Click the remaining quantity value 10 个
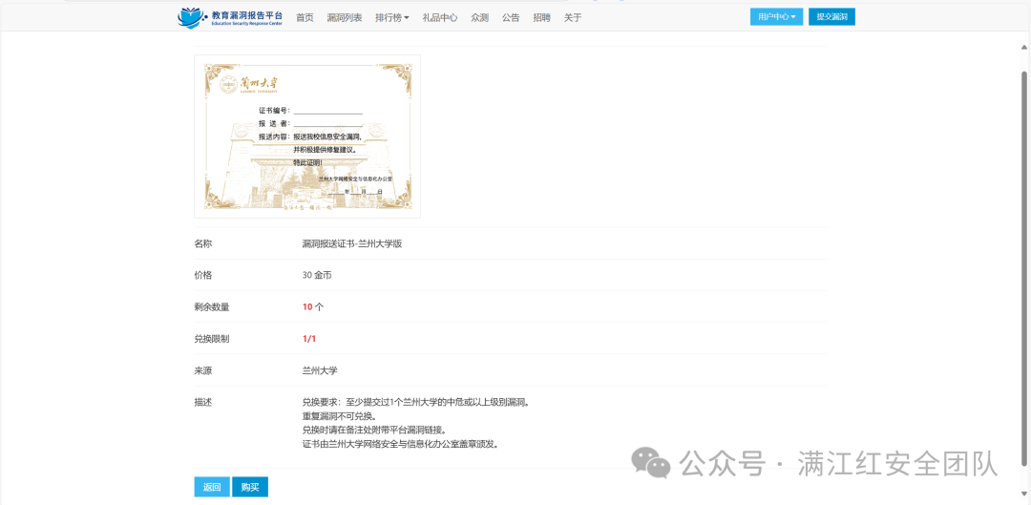Image resolution: width=1031 pixels, height=505 pixels. pos(313,307)
